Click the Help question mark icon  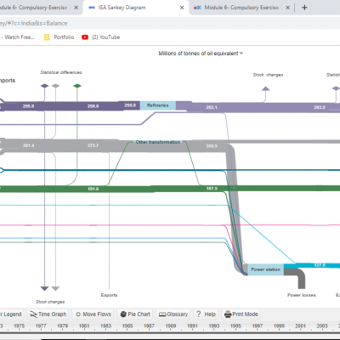[x=199, y=314]
